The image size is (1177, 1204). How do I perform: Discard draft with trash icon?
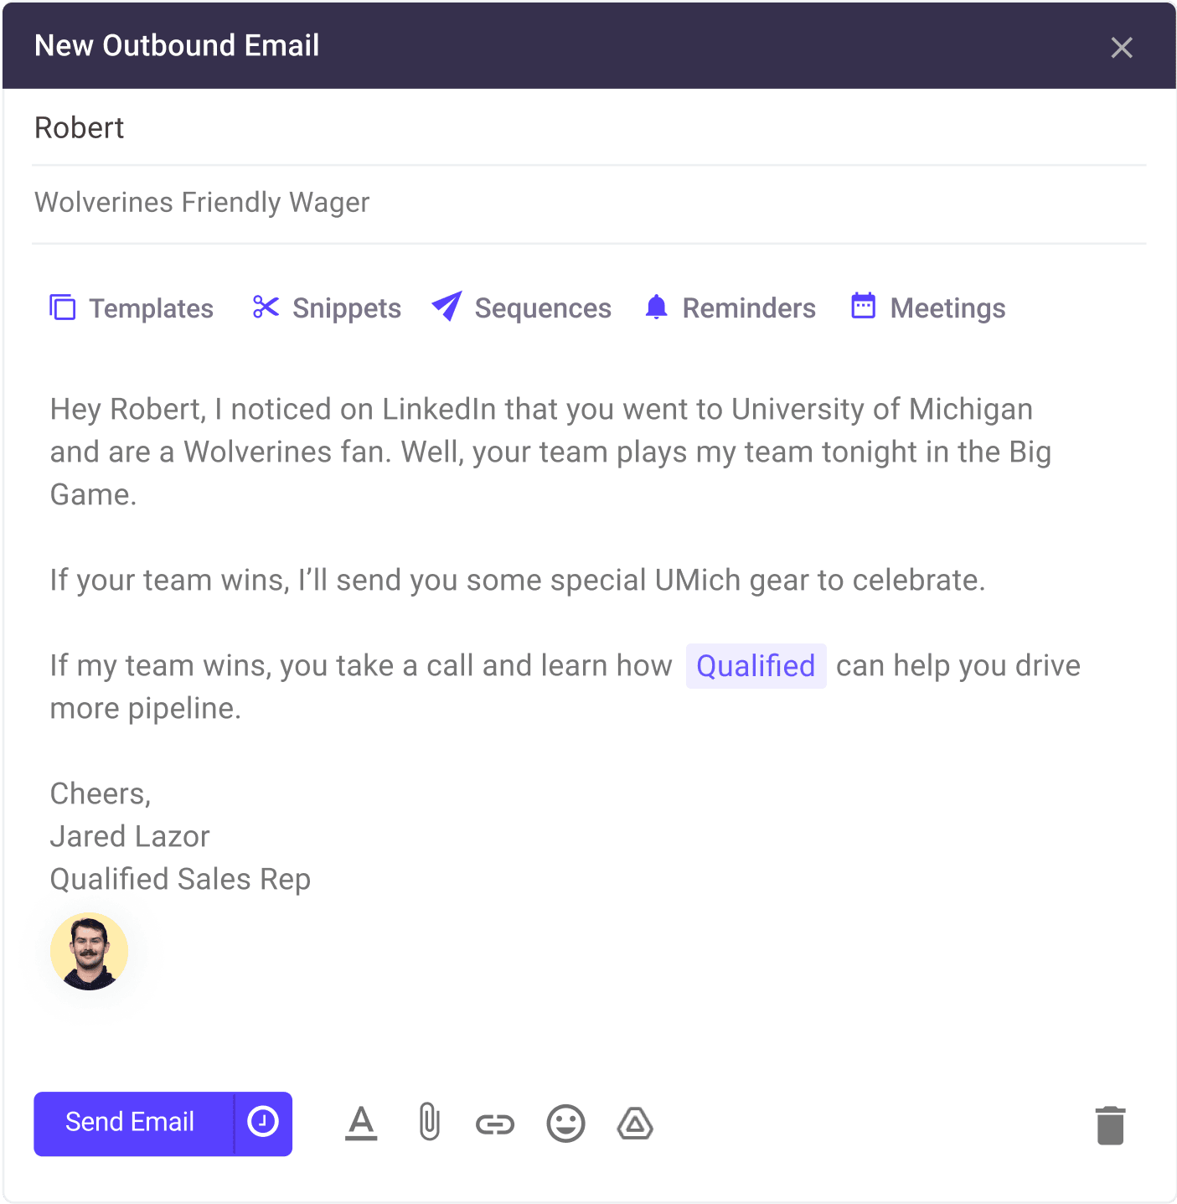1111,1125
